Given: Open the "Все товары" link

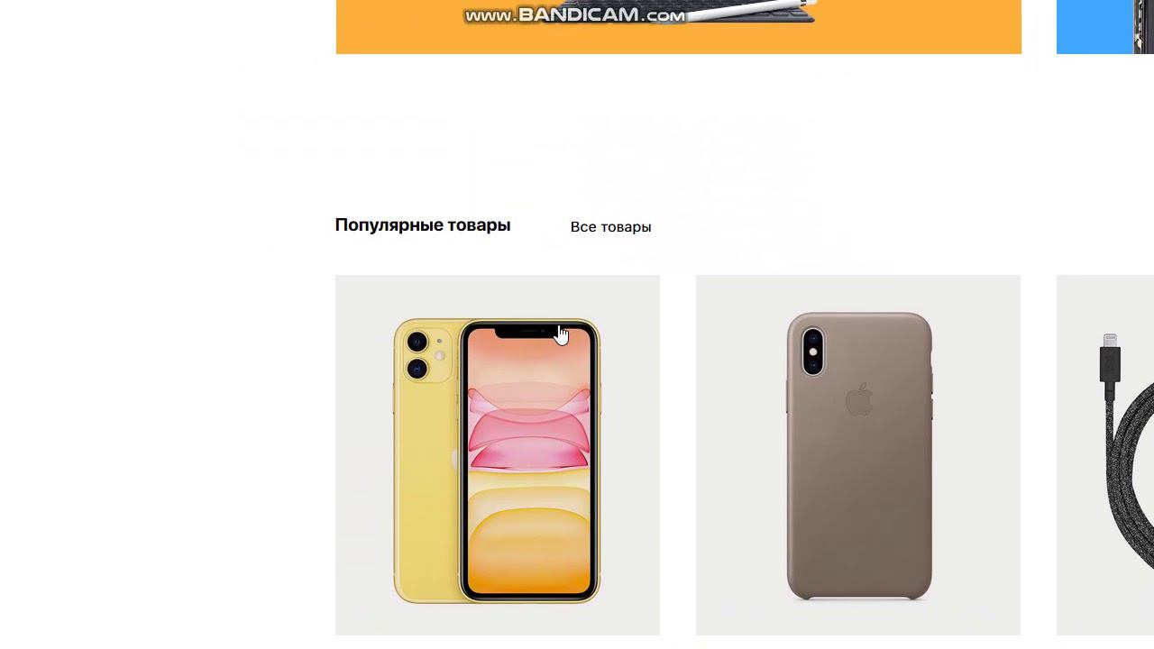Looking at the screenshot, I should [x=610, y=227].
